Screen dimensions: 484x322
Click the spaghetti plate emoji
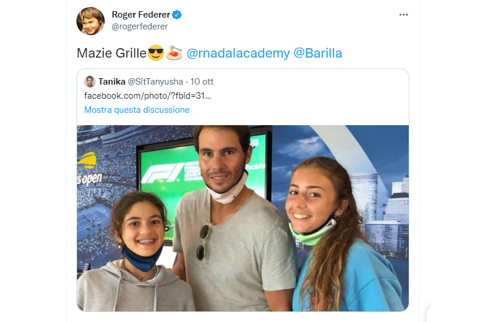[x=175, y=53]
